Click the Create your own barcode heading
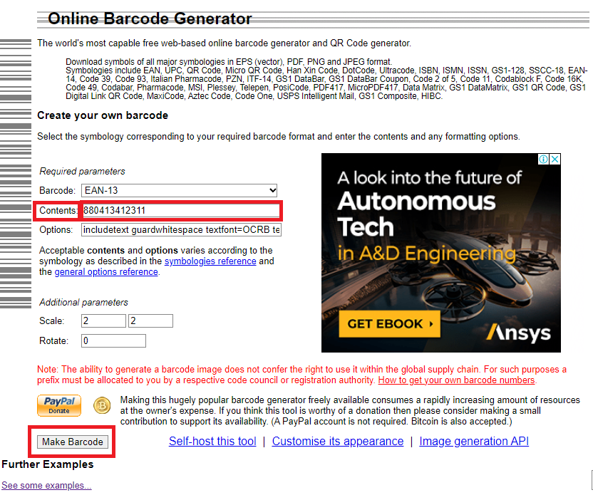This screenshot has width=593, height=495. pyautogui.click(x=103, y=115)
